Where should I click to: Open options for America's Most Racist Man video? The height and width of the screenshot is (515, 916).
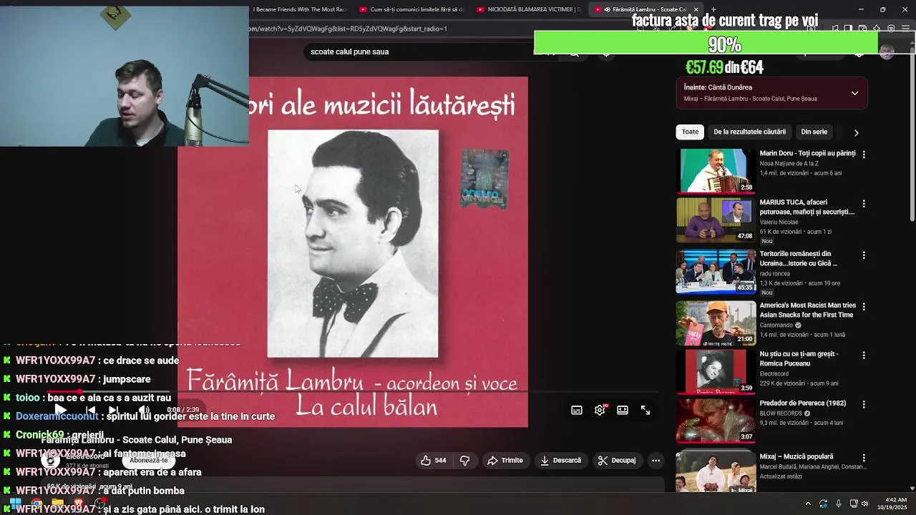(x=864, y=307)
